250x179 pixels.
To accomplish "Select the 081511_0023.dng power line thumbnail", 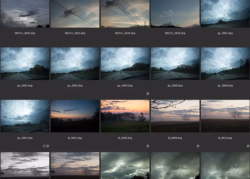I will [x=75, y=14].
